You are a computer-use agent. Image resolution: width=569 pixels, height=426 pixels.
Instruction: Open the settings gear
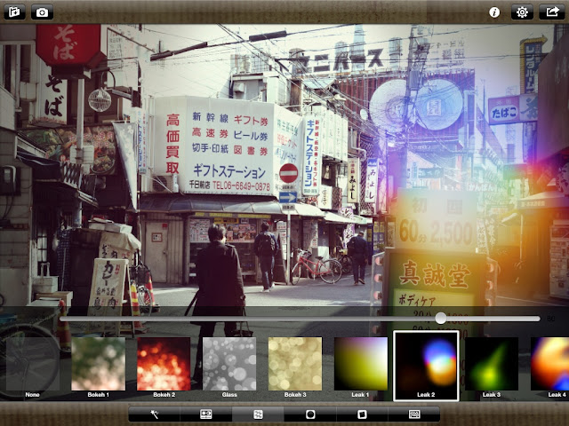[x=522, y=12]
